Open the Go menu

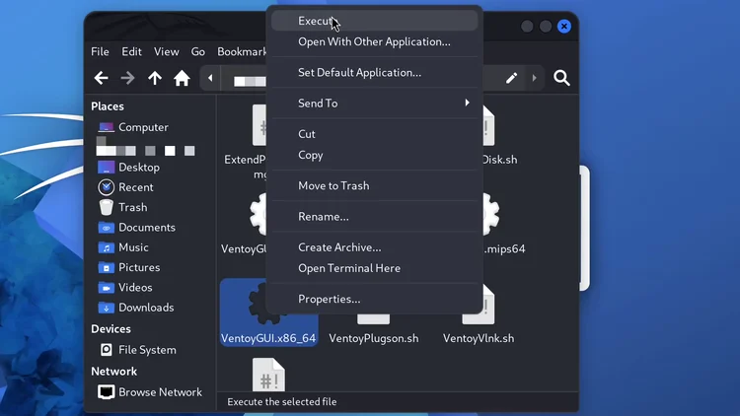click(197, 51)
